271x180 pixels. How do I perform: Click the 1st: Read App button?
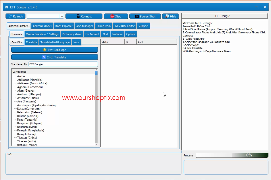coord(55,50)
